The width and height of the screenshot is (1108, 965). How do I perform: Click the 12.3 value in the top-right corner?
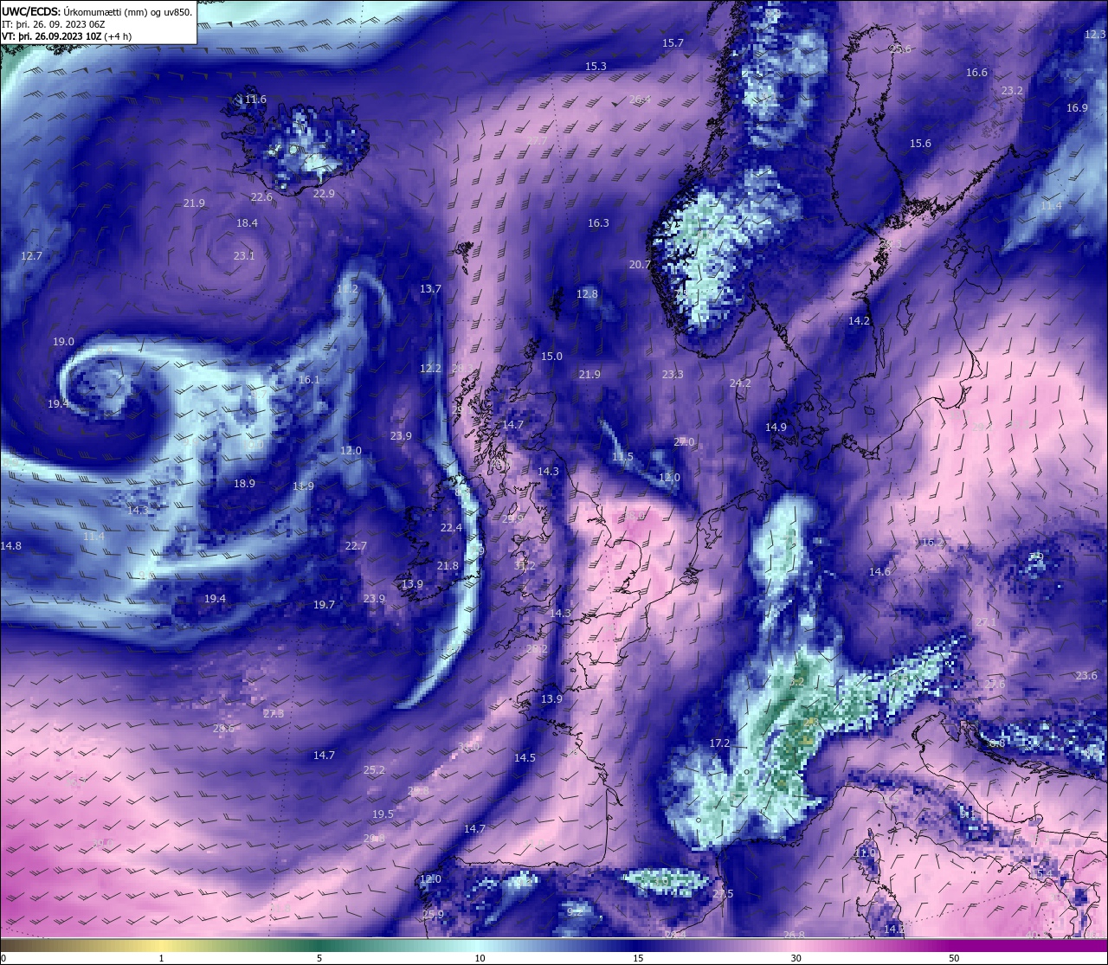pyautogui.click(x=1095, y=35)
